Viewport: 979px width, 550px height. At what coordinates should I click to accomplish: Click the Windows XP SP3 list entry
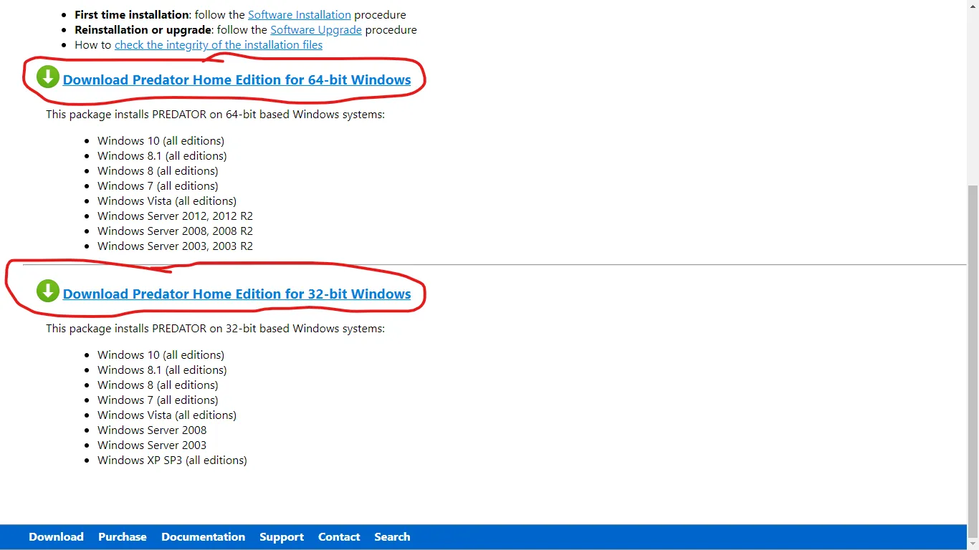click(172, 460)
